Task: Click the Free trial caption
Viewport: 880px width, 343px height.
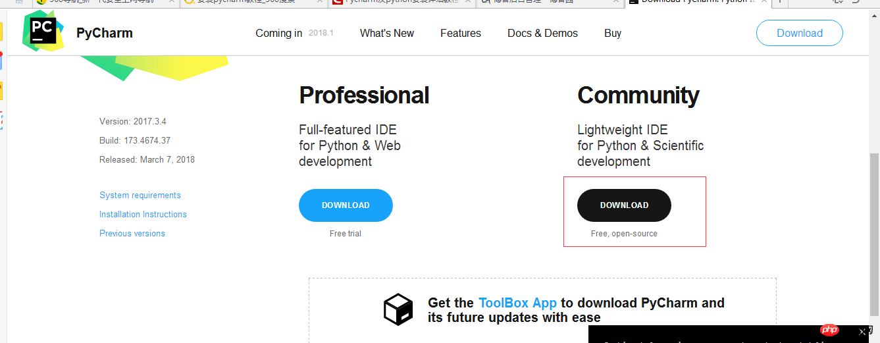Action: coord(346,234)
